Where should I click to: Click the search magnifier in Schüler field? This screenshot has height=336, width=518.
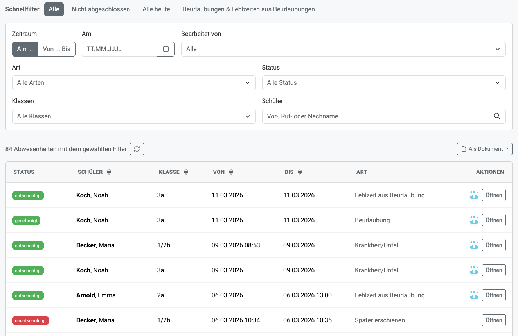click(497, 116)
